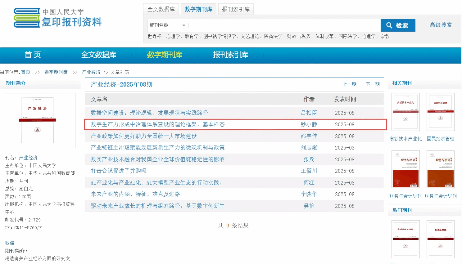Open the 期刊名称 search field dropdown
Image resolution: width=462 pixels, height=264 pixels.
pyautogui.click(x=167, y=25)
